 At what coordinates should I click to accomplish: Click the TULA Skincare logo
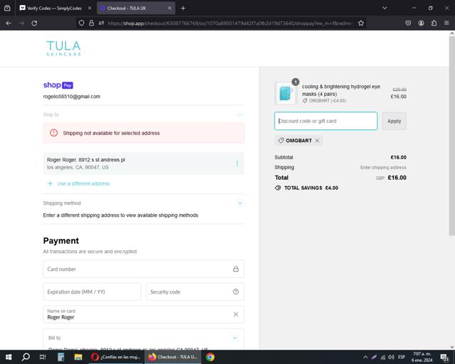point(63,48)
